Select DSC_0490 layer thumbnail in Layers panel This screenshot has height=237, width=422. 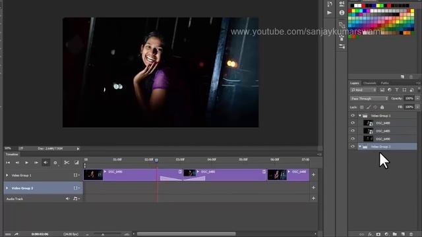(x=368, y=139)
